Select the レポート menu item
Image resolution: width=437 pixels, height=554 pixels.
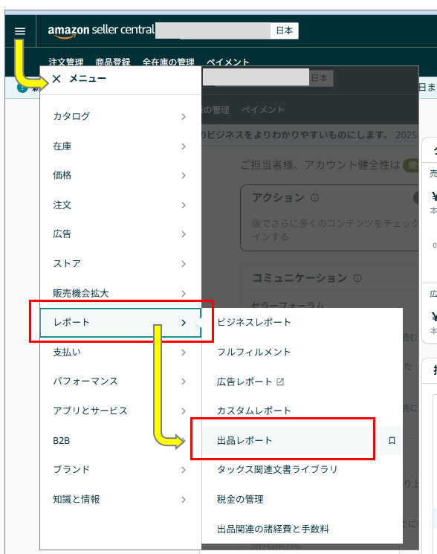click(x=120, y=323)
